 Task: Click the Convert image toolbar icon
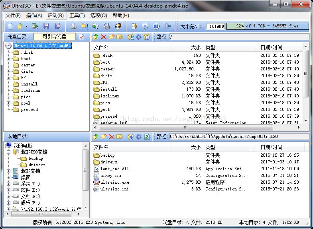(x=96, y=26)
